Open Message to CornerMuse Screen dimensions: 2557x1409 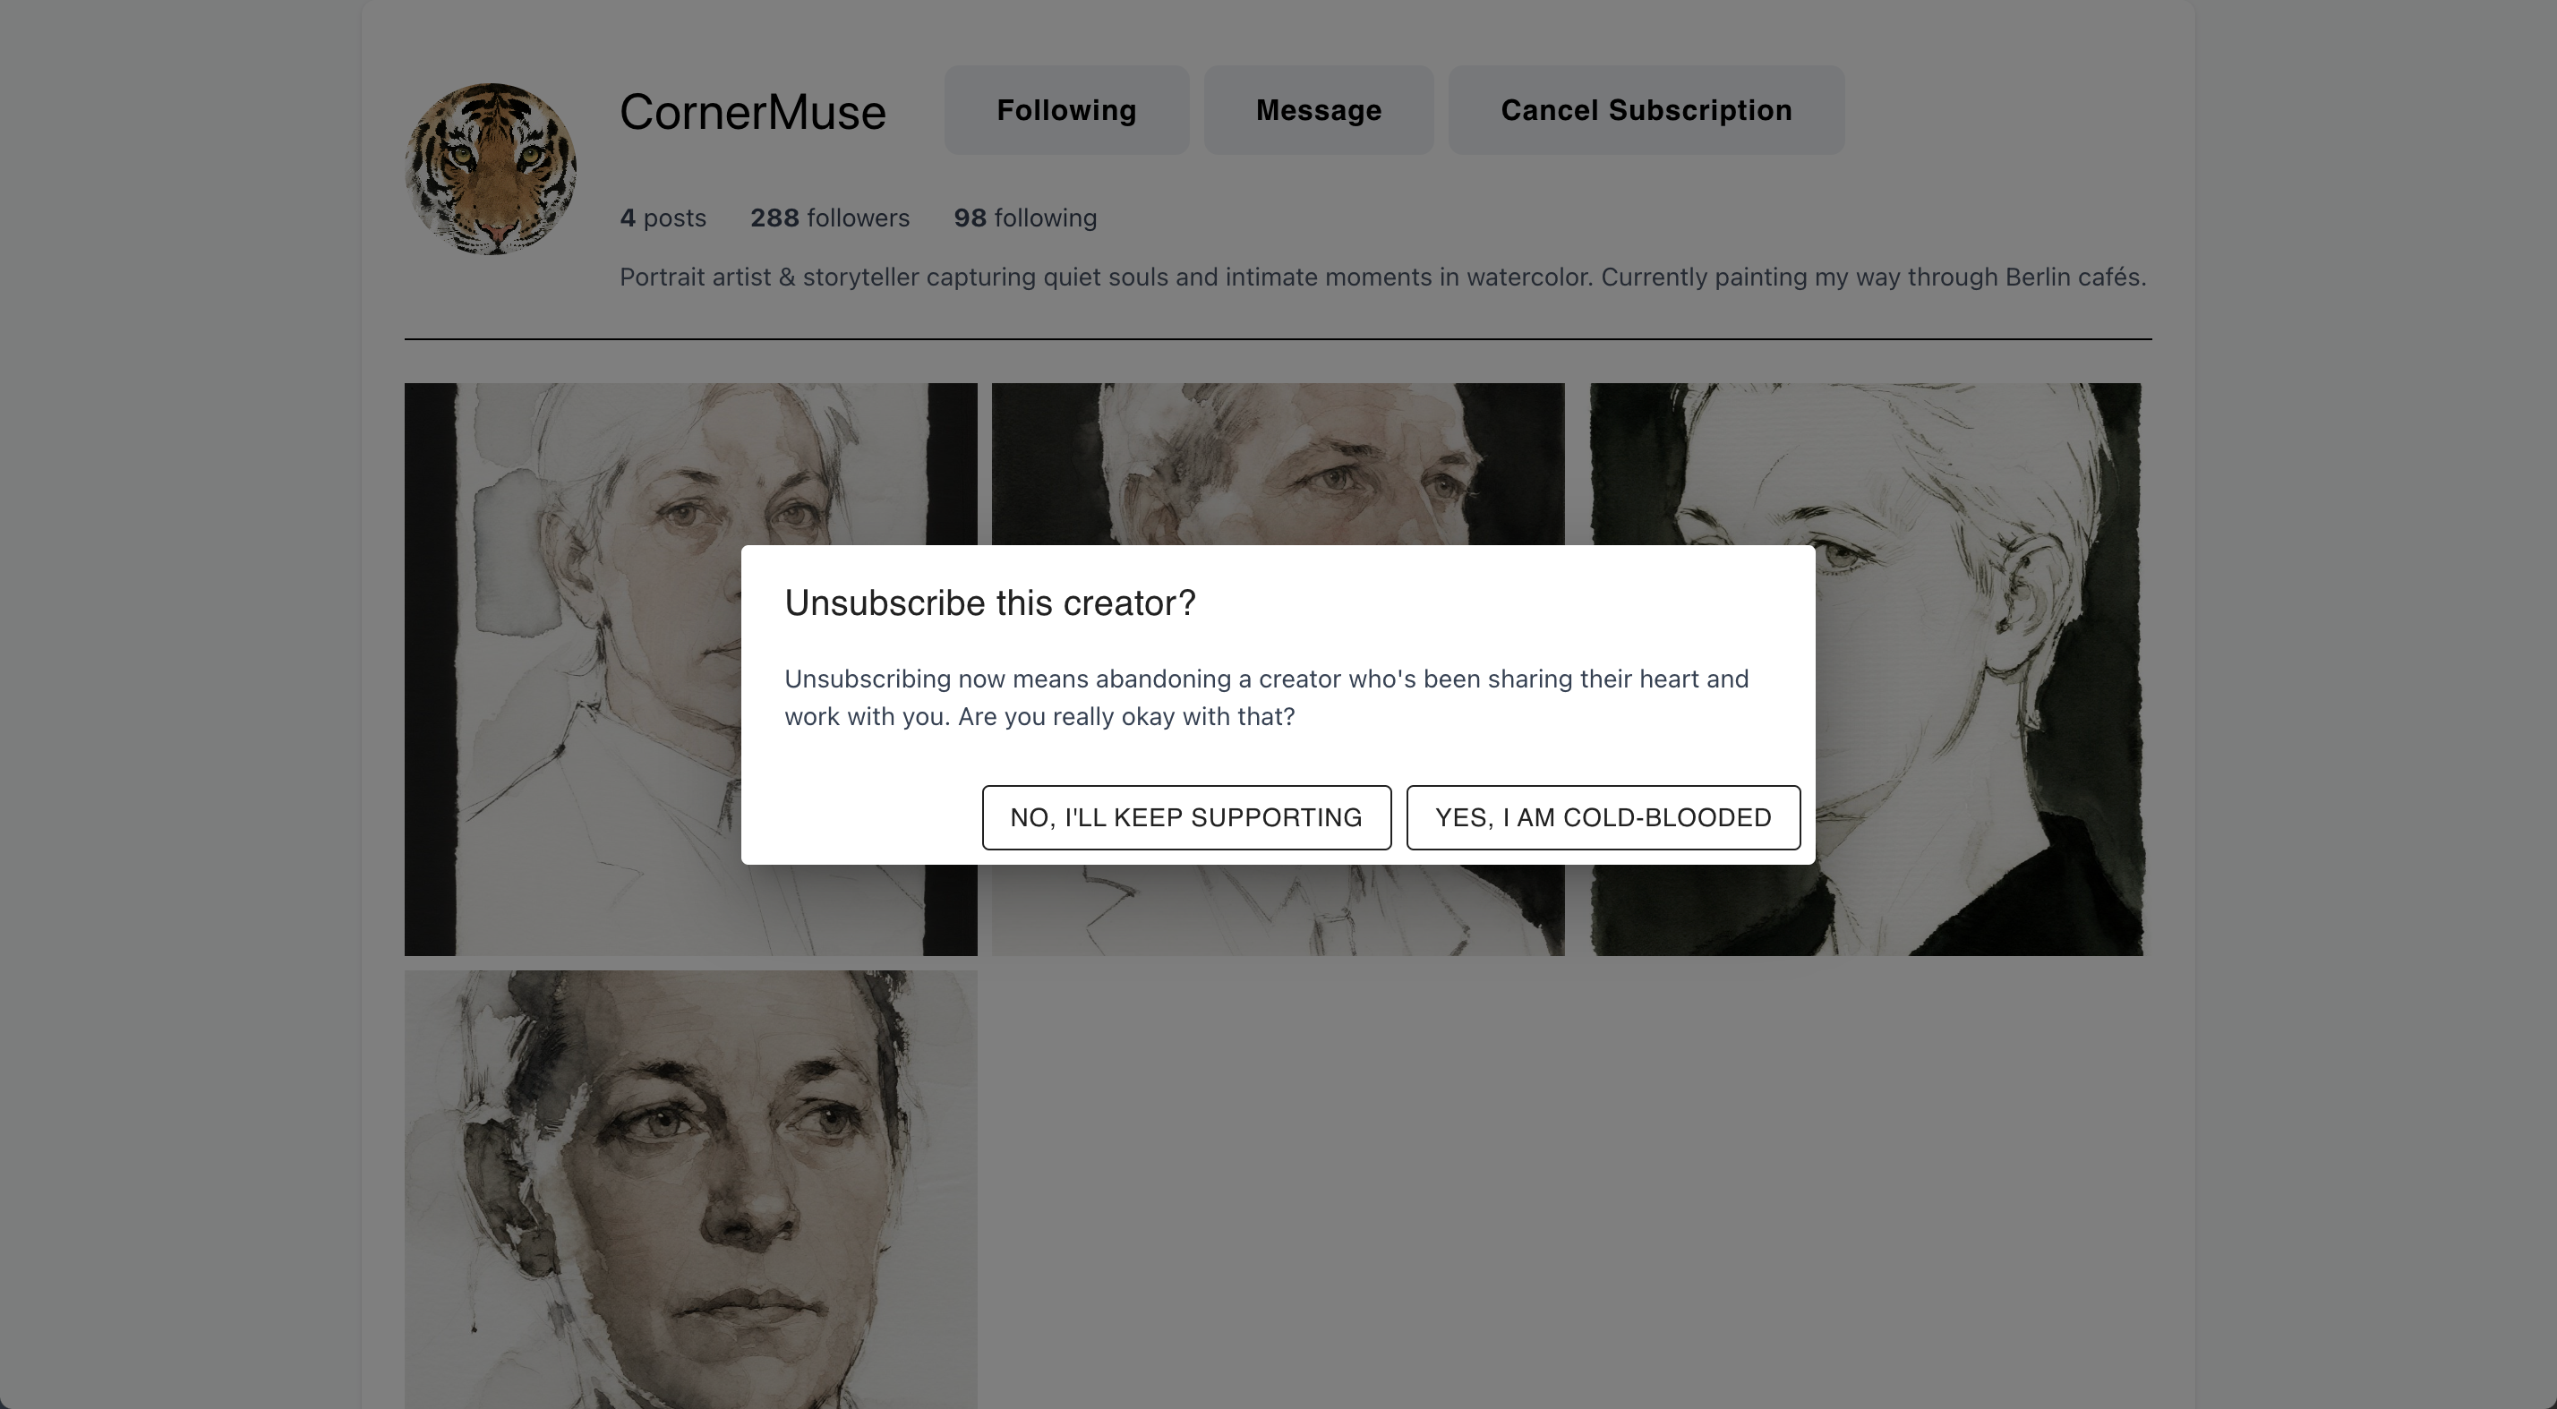tap(1318, 110)
